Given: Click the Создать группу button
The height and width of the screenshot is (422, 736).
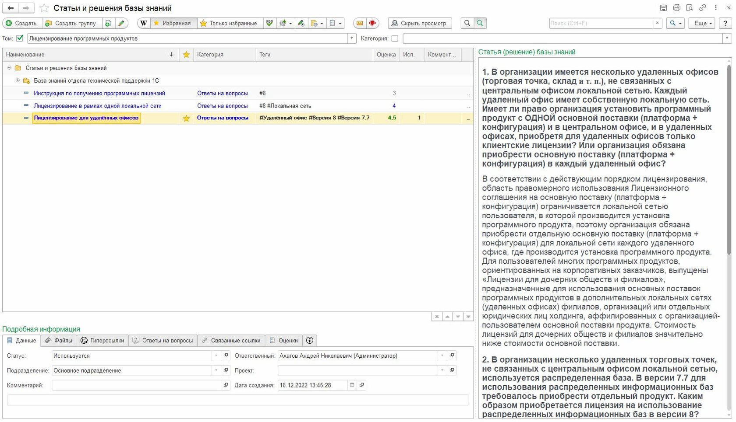Looking at the screenshot, I should 72,23.
